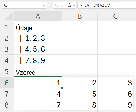Click the Select All triangle corner

[x=9, y=16]
